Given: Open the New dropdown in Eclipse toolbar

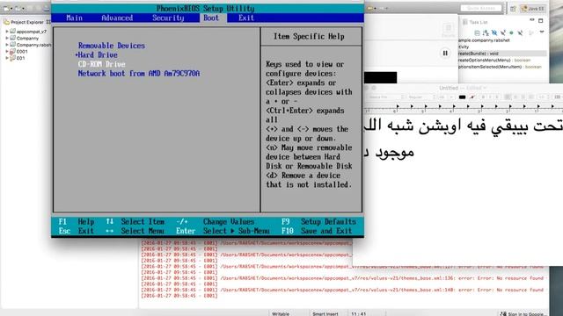Looking at the screenshot, I should click(x=11, y=8).
